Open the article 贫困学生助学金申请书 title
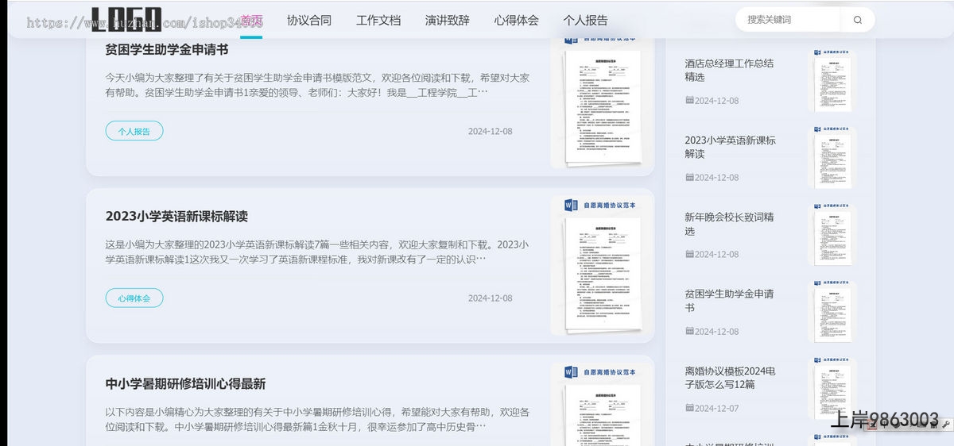The image size is (954, 446). coord(167,50)
